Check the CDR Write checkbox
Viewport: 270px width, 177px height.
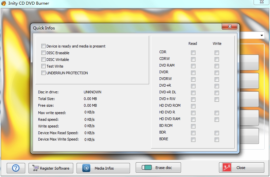[x=217, y=53]
